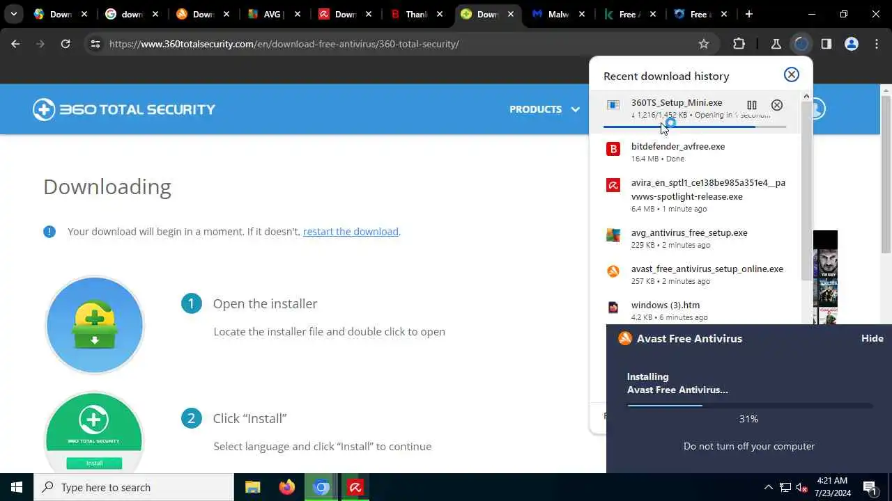Click the 360 Total Security logo

(x=124, y=109)
